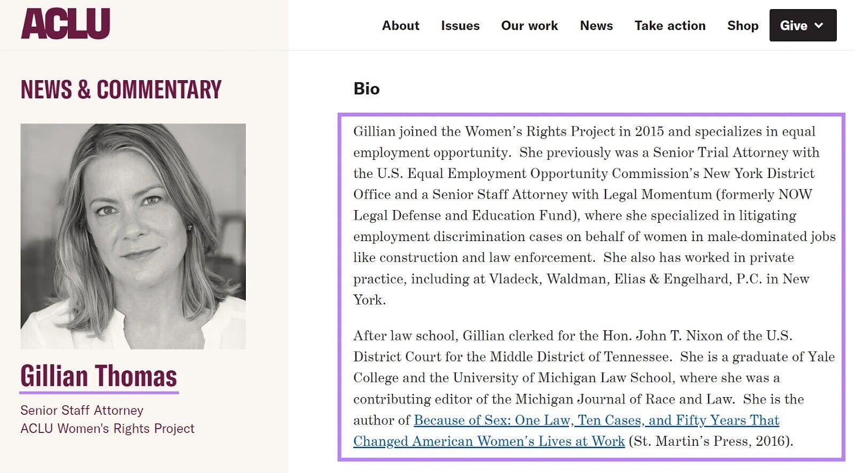Click the Bio heading

point(366,89)
